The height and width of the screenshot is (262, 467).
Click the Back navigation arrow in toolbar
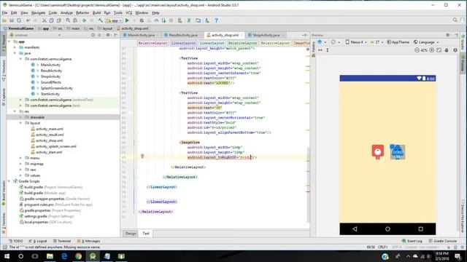click(x=85, y=20)
